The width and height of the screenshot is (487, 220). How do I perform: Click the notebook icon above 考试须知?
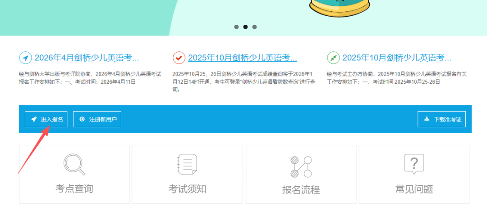point(187,164)
